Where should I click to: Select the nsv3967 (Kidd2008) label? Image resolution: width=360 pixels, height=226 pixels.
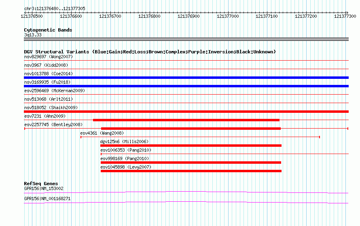(46, 65)
